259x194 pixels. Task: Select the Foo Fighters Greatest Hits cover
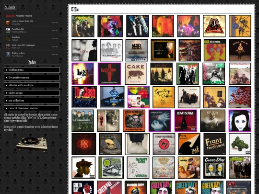pos(164,144)
